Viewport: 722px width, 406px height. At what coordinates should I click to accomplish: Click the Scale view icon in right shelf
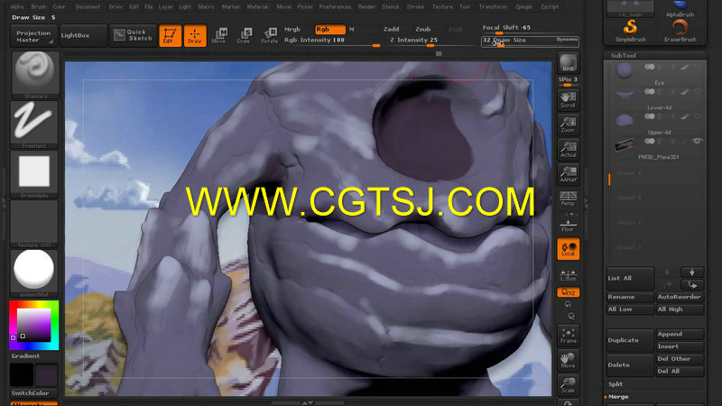point(569,385)
